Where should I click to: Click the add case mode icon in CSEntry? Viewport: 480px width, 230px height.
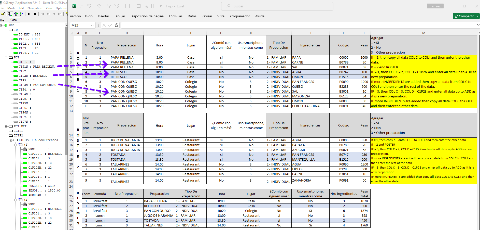coord(10,14)
